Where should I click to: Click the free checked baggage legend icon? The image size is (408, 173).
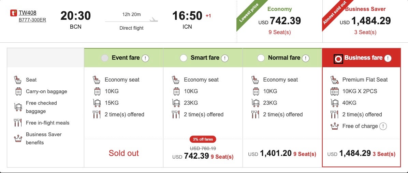(18, 107)
